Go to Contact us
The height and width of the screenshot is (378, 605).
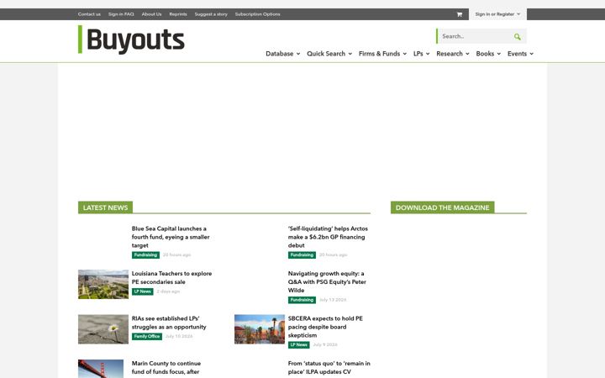89,14
